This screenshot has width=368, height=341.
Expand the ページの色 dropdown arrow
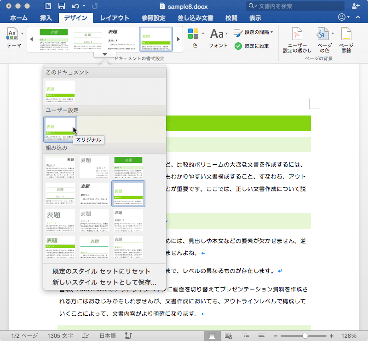coord(333,34)
